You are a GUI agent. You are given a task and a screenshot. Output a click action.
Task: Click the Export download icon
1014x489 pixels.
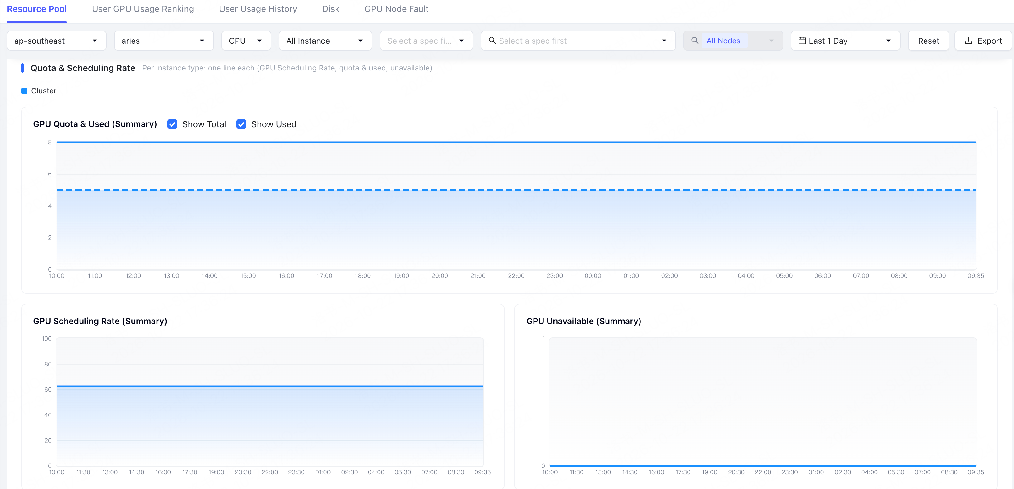coord(968,41)
